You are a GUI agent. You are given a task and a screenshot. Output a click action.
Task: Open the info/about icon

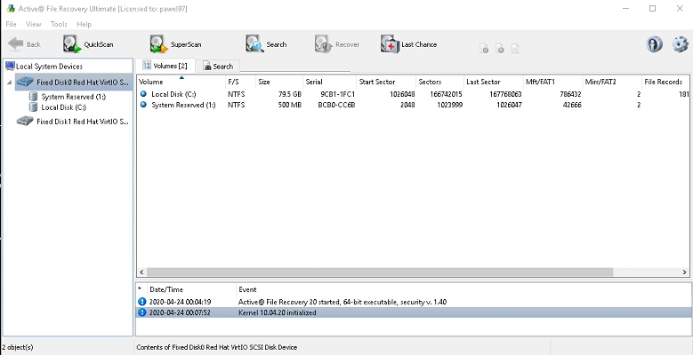(x=654, y=44)
